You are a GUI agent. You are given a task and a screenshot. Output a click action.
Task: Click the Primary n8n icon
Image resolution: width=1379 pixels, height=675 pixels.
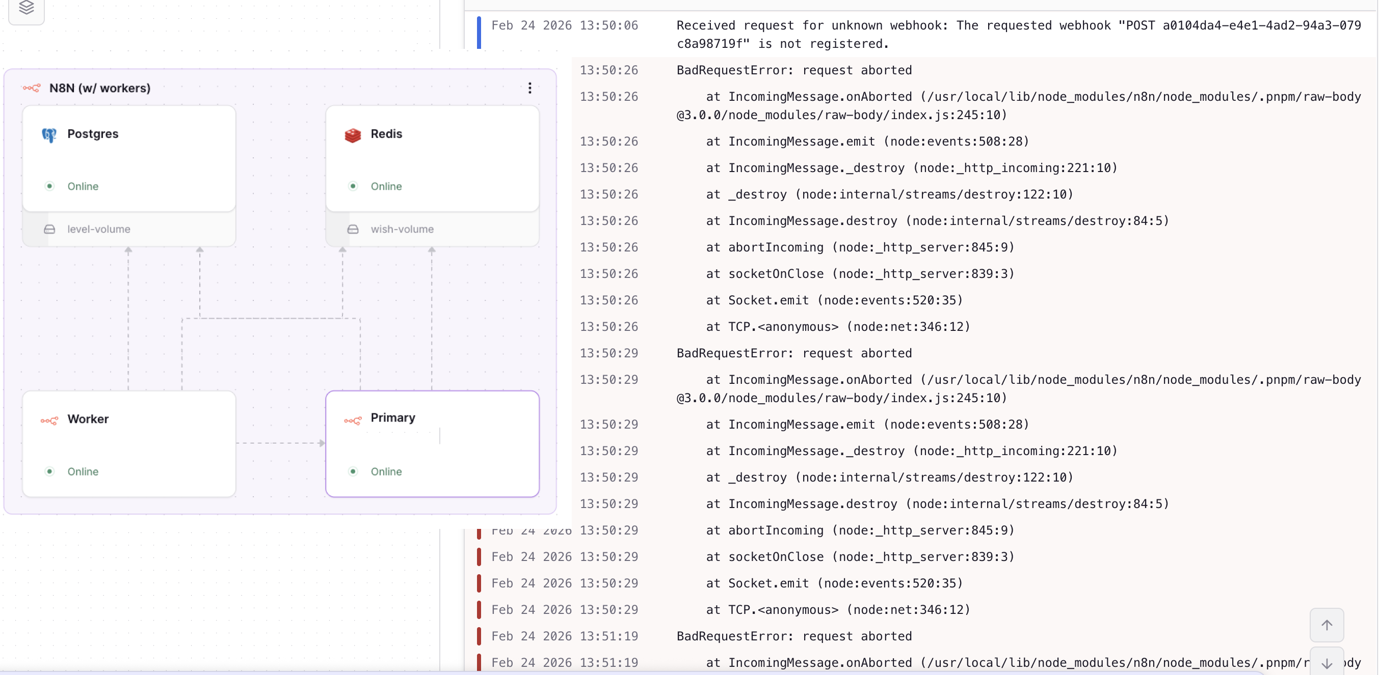(x=353, y=420)
